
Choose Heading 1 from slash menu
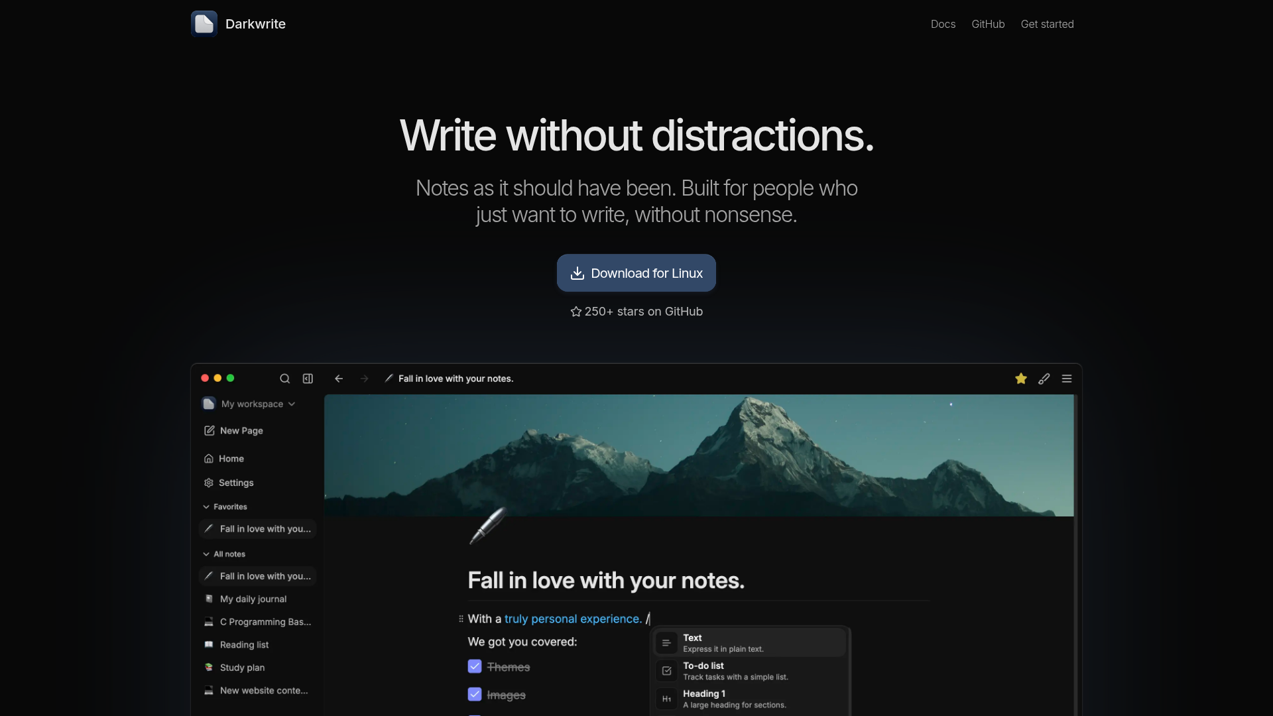(750, 699)
